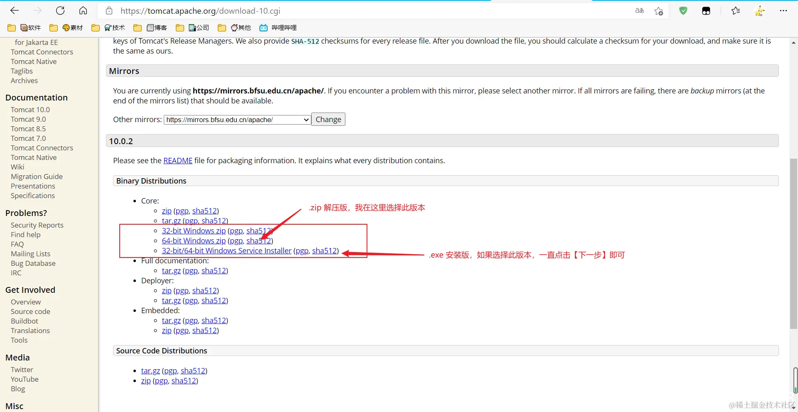Download the source code tar.gz
Screen dimensions: 798x412
pos(150,371)
